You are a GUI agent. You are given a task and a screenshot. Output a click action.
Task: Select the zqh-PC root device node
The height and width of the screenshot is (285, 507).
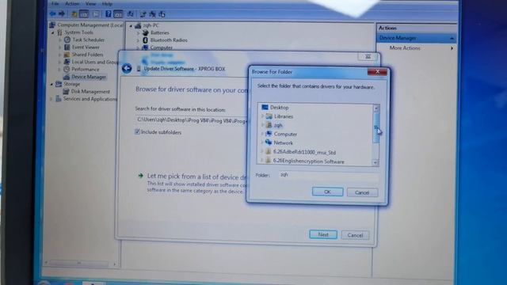(x=151, y=25)
